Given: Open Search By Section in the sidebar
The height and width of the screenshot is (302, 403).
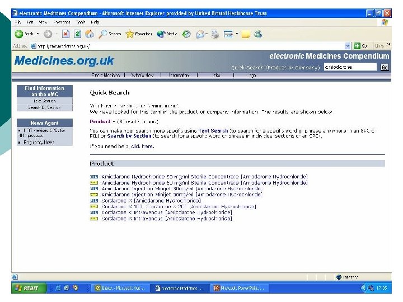Looking at the screenshot, I should (x=44, y=107).
